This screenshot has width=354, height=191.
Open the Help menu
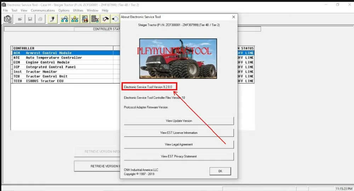105,10
